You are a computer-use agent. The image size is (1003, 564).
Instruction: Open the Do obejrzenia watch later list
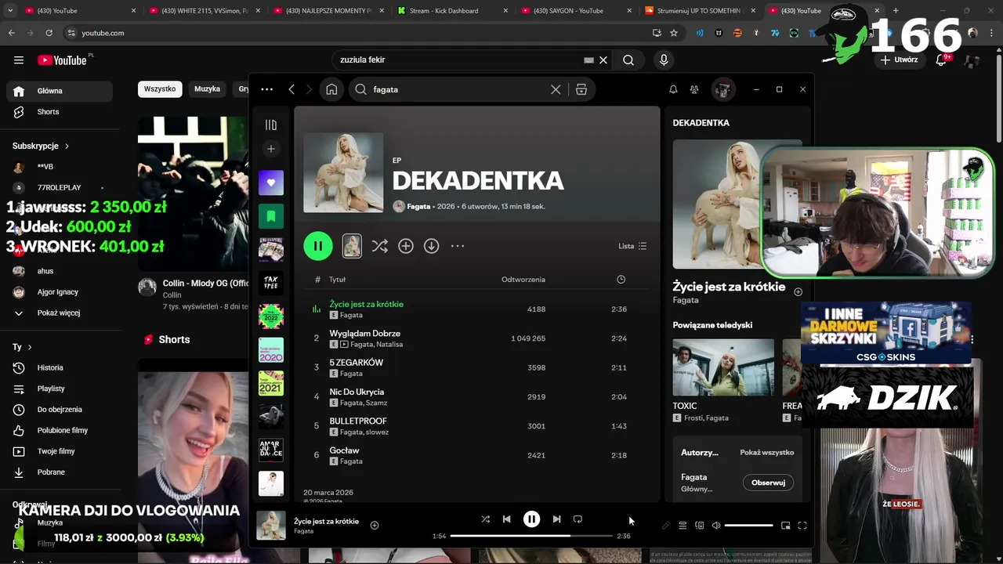coord(60,409)
